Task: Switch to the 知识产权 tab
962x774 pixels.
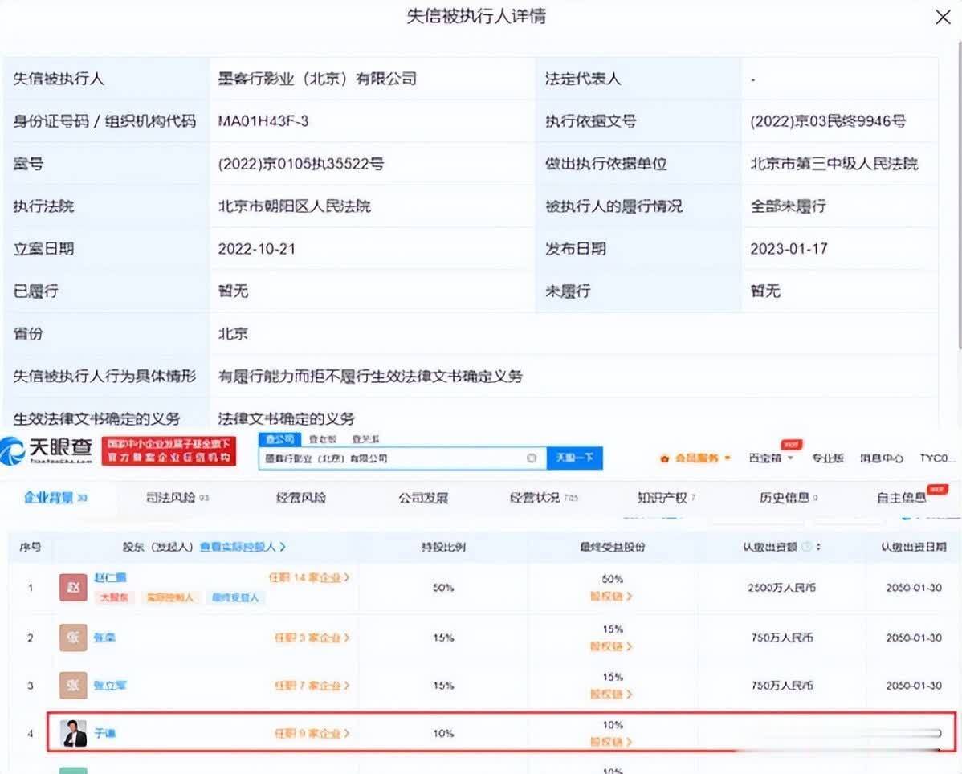Action: [666, 497]
